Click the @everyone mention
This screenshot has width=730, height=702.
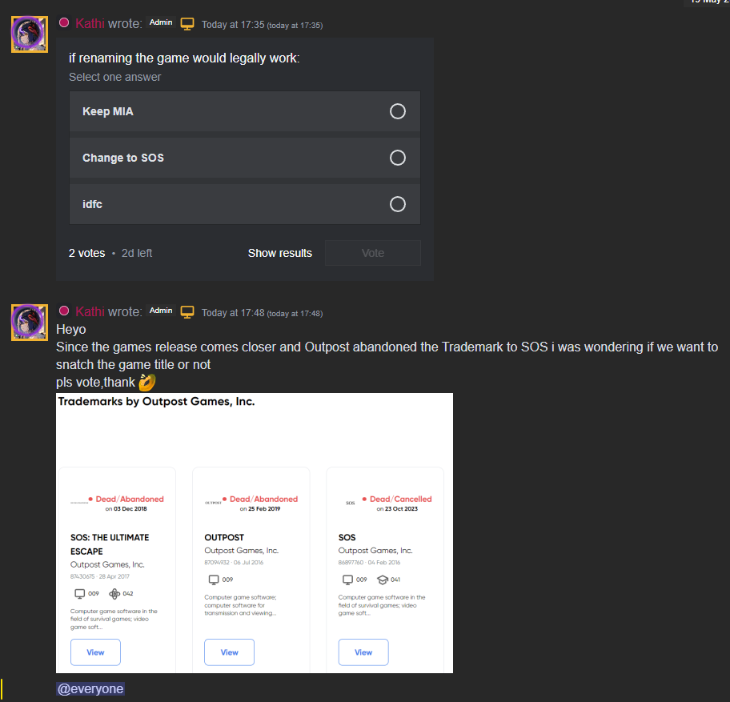click(90, 689)
